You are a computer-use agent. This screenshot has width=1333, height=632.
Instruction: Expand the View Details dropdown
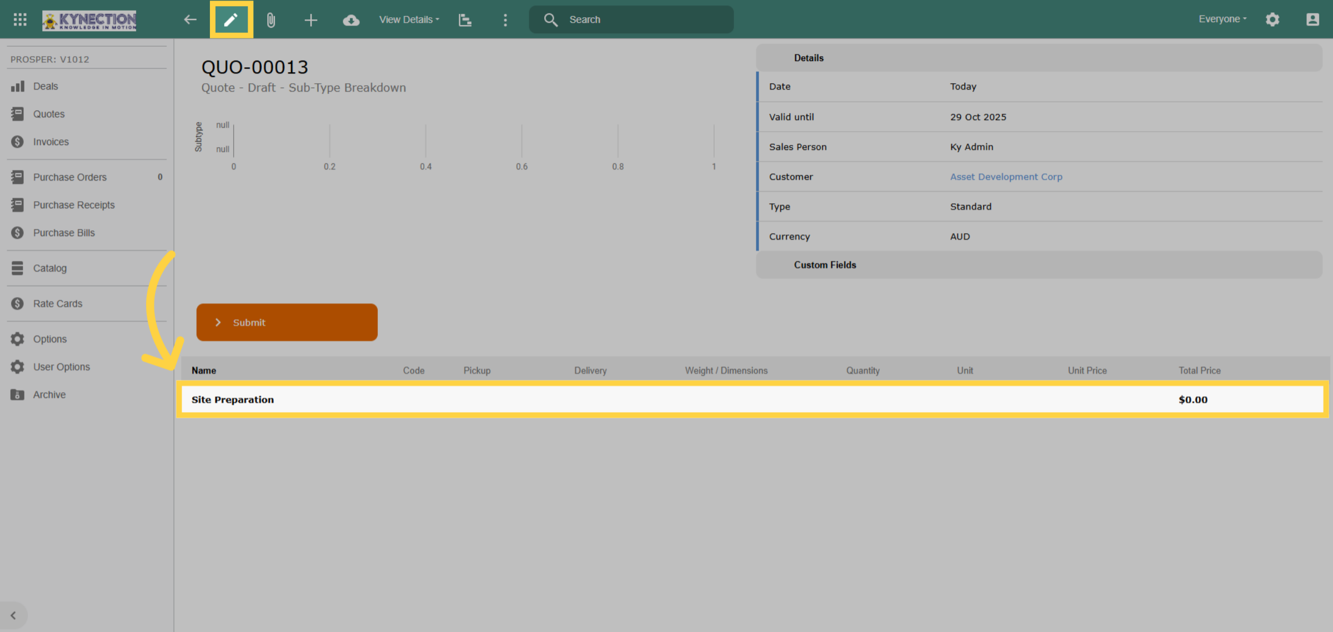409,20
